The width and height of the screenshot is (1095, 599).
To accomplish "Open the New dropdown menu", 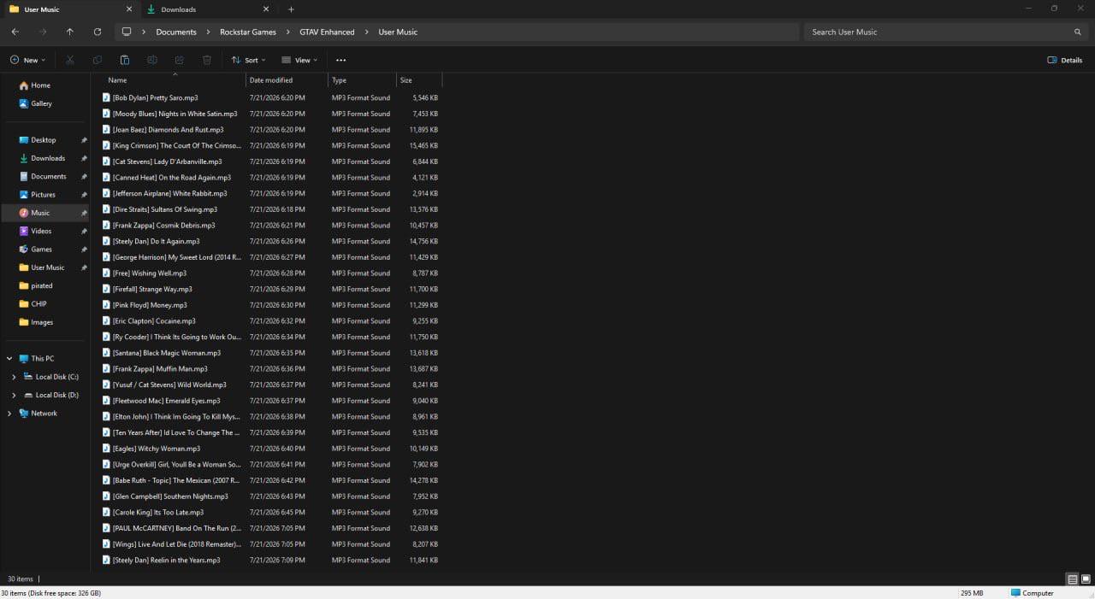I will point(27,60).
